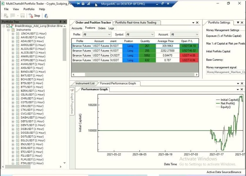Screen dimensions: 246x176
Task: Switch to the Orders tab
Action: pyautogui.click(x=102, y=28)
